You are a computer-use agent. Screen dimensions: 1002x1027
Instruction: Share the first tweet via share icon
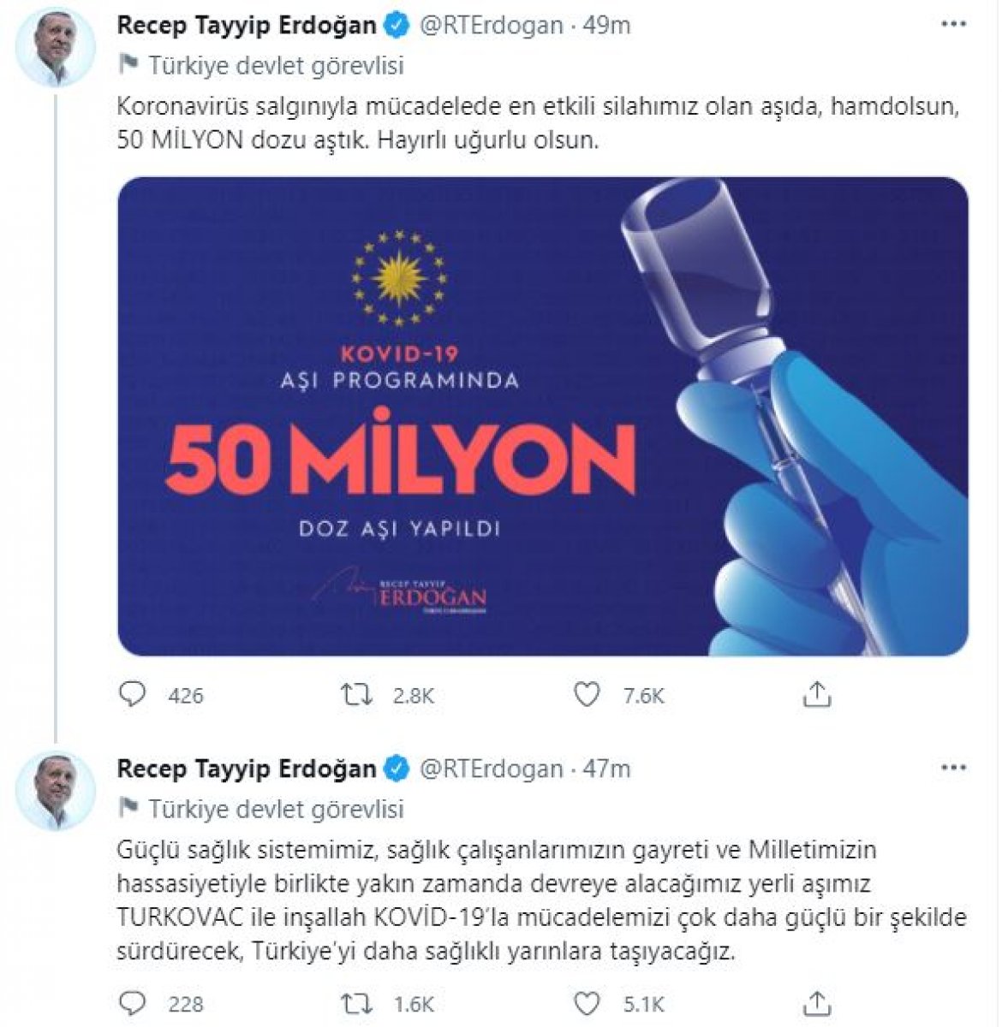coord(817,693)
